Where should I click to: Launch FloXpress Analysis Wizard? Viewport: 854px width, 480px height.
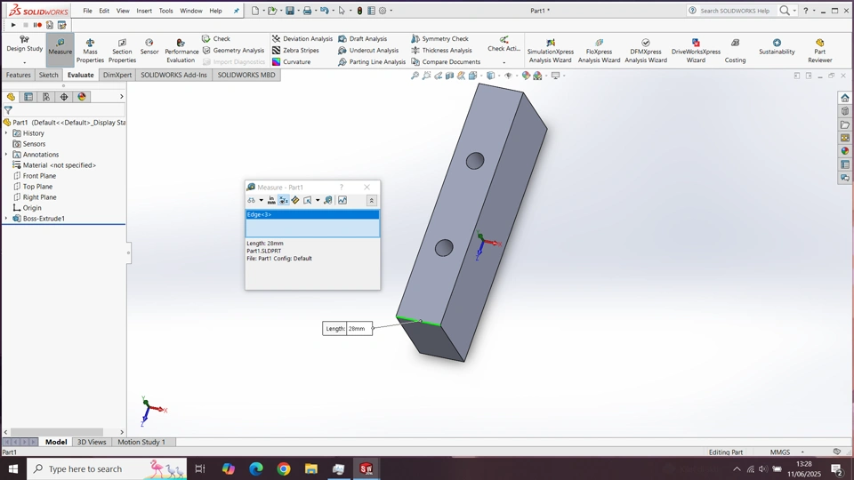point(599,51)
